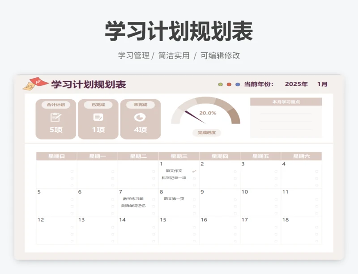The width and height of the screenshot is (358, 274).
Task: Check the box next to 科学记录一项
Action: click(194, 178)
